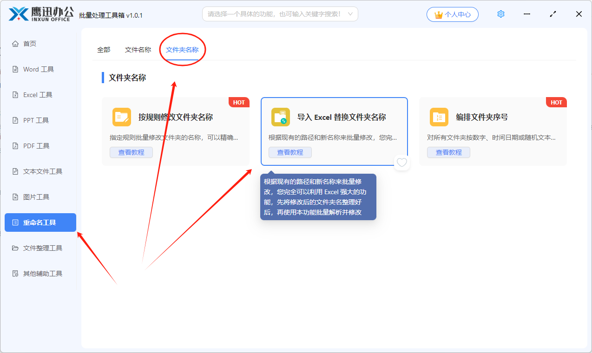
Task: Switch to the 文件名称 tab
Action: 138,49
